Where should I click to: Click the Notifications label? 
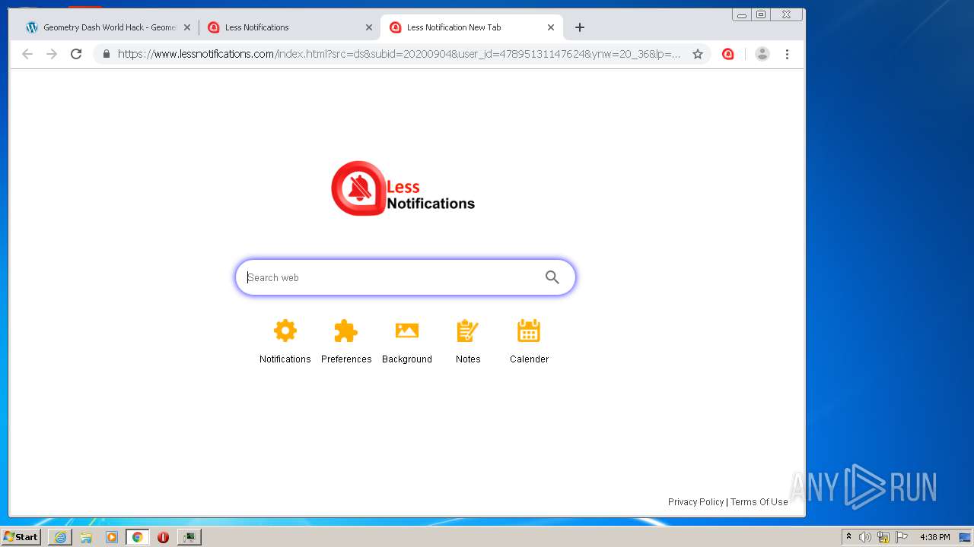pos(285,359)
